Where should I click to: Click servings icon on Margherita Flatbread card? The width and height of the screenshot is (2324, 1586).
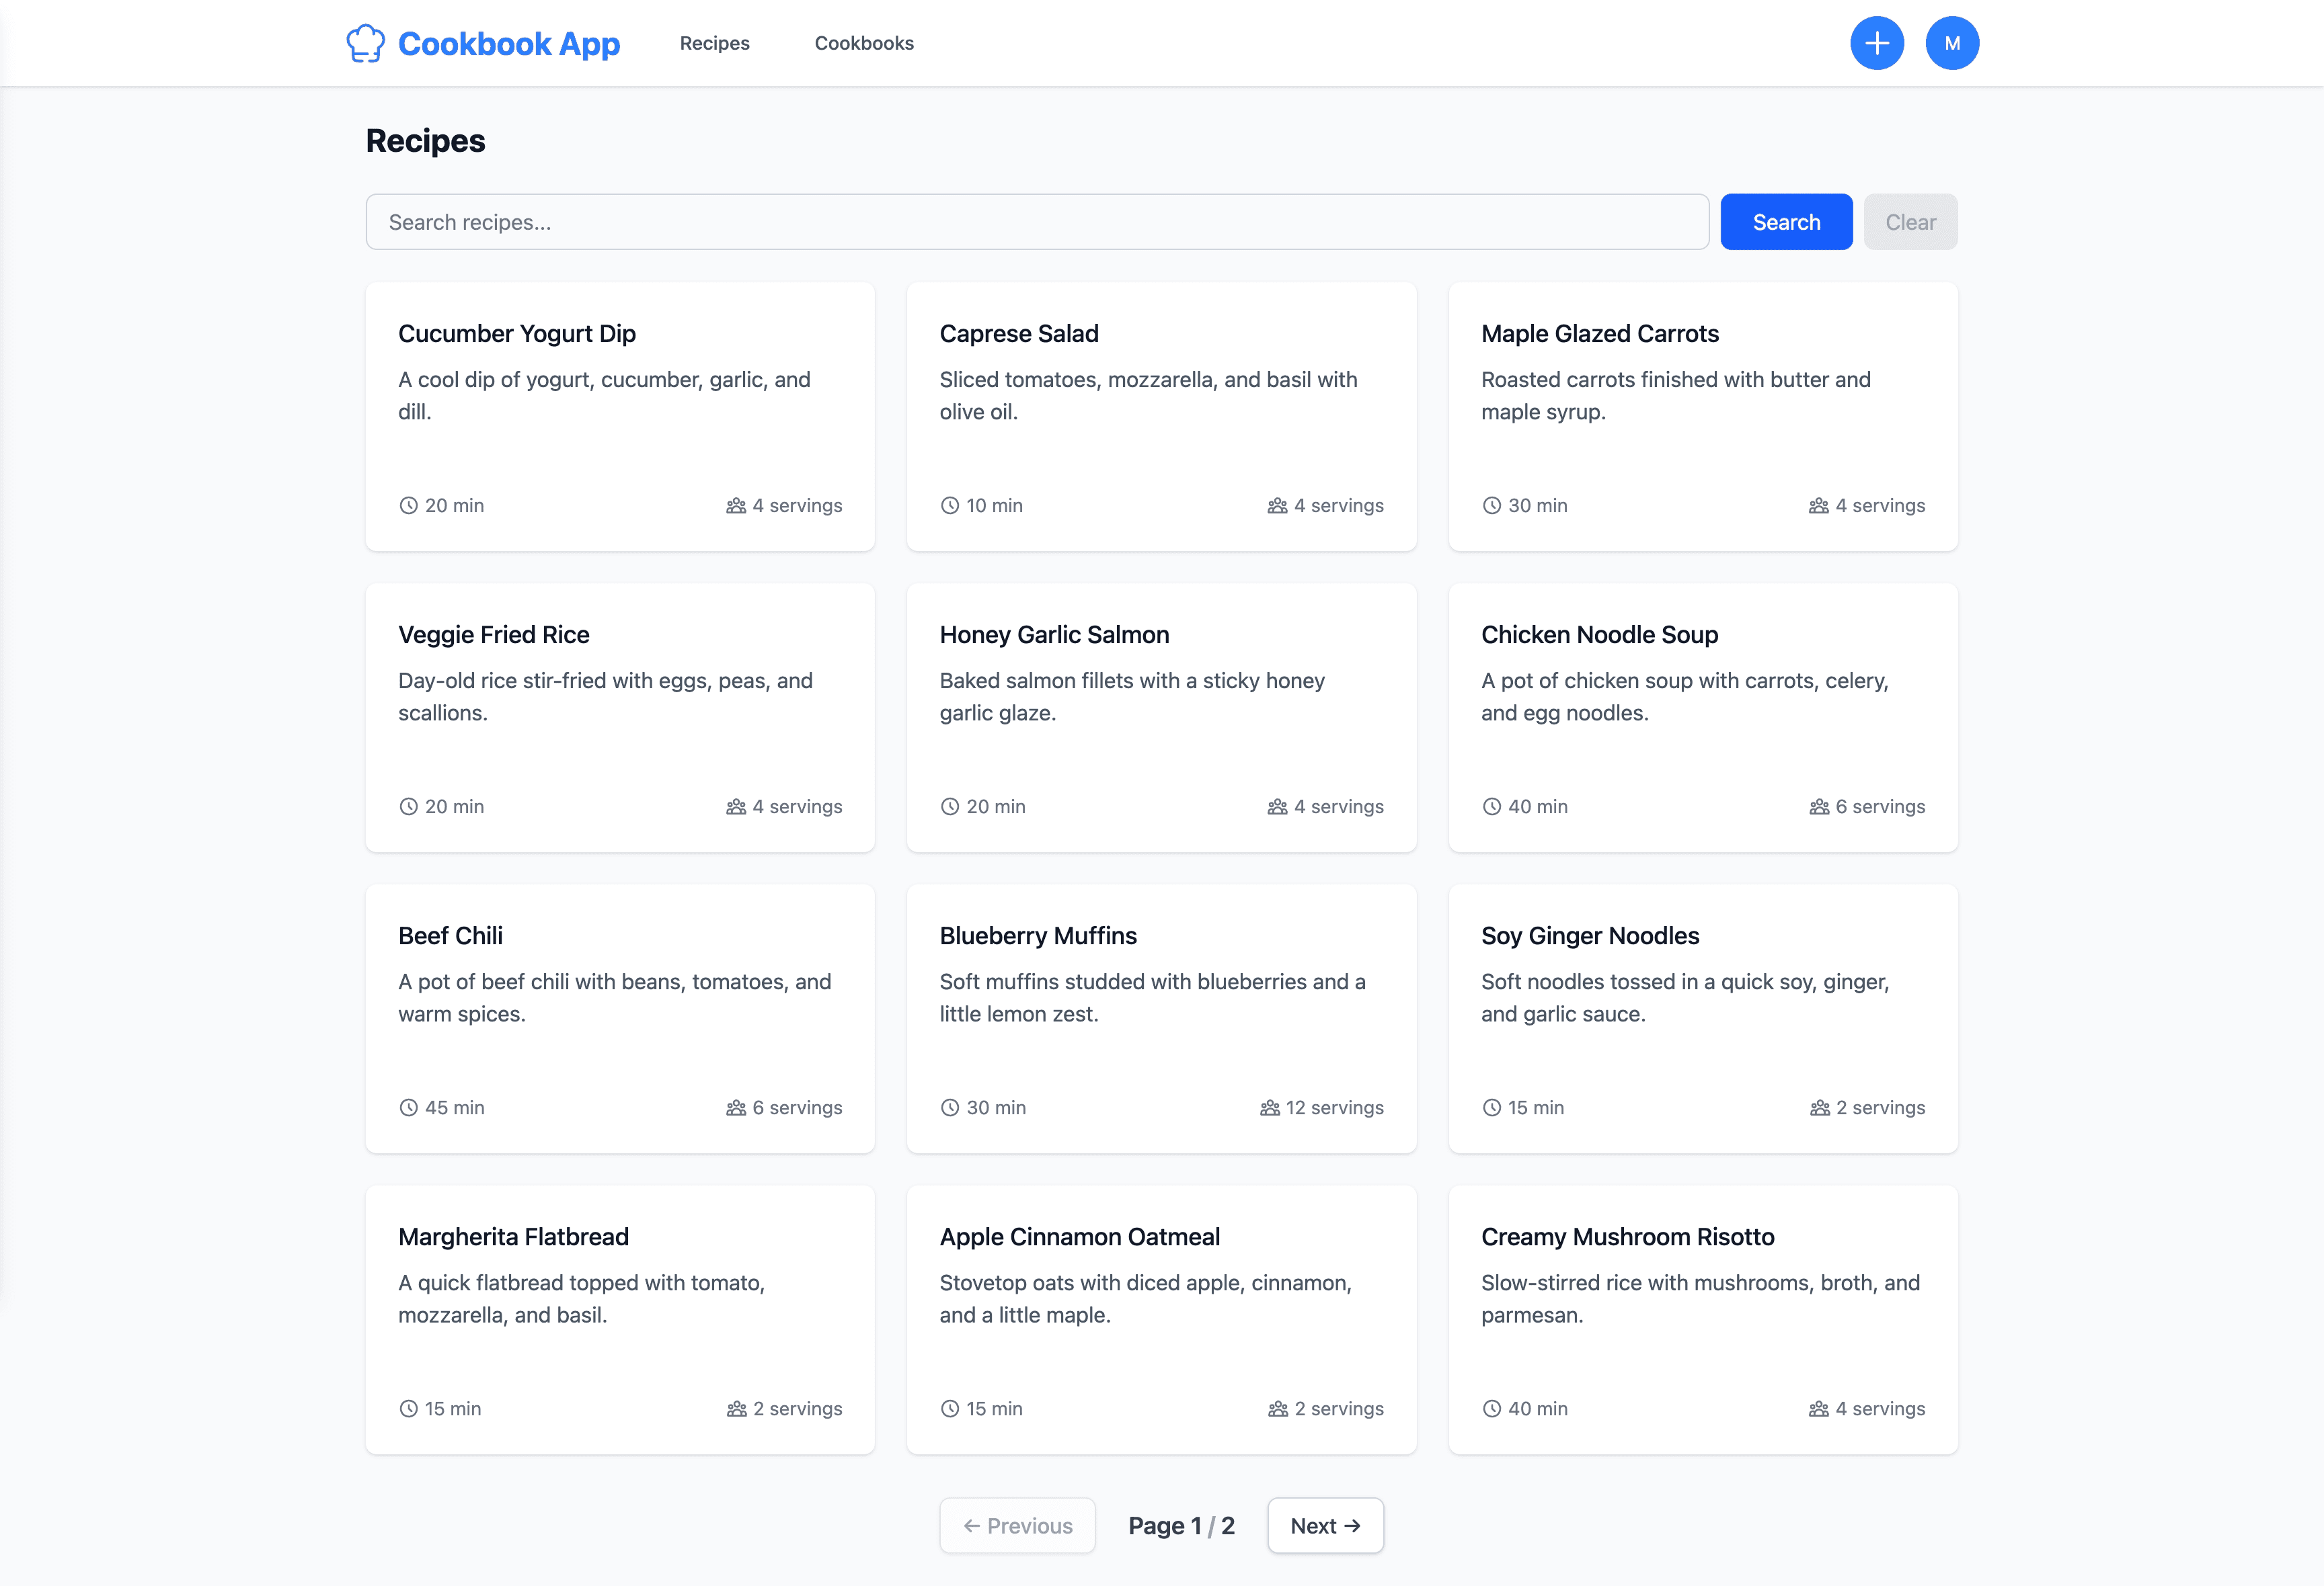tap(737, 1408)
